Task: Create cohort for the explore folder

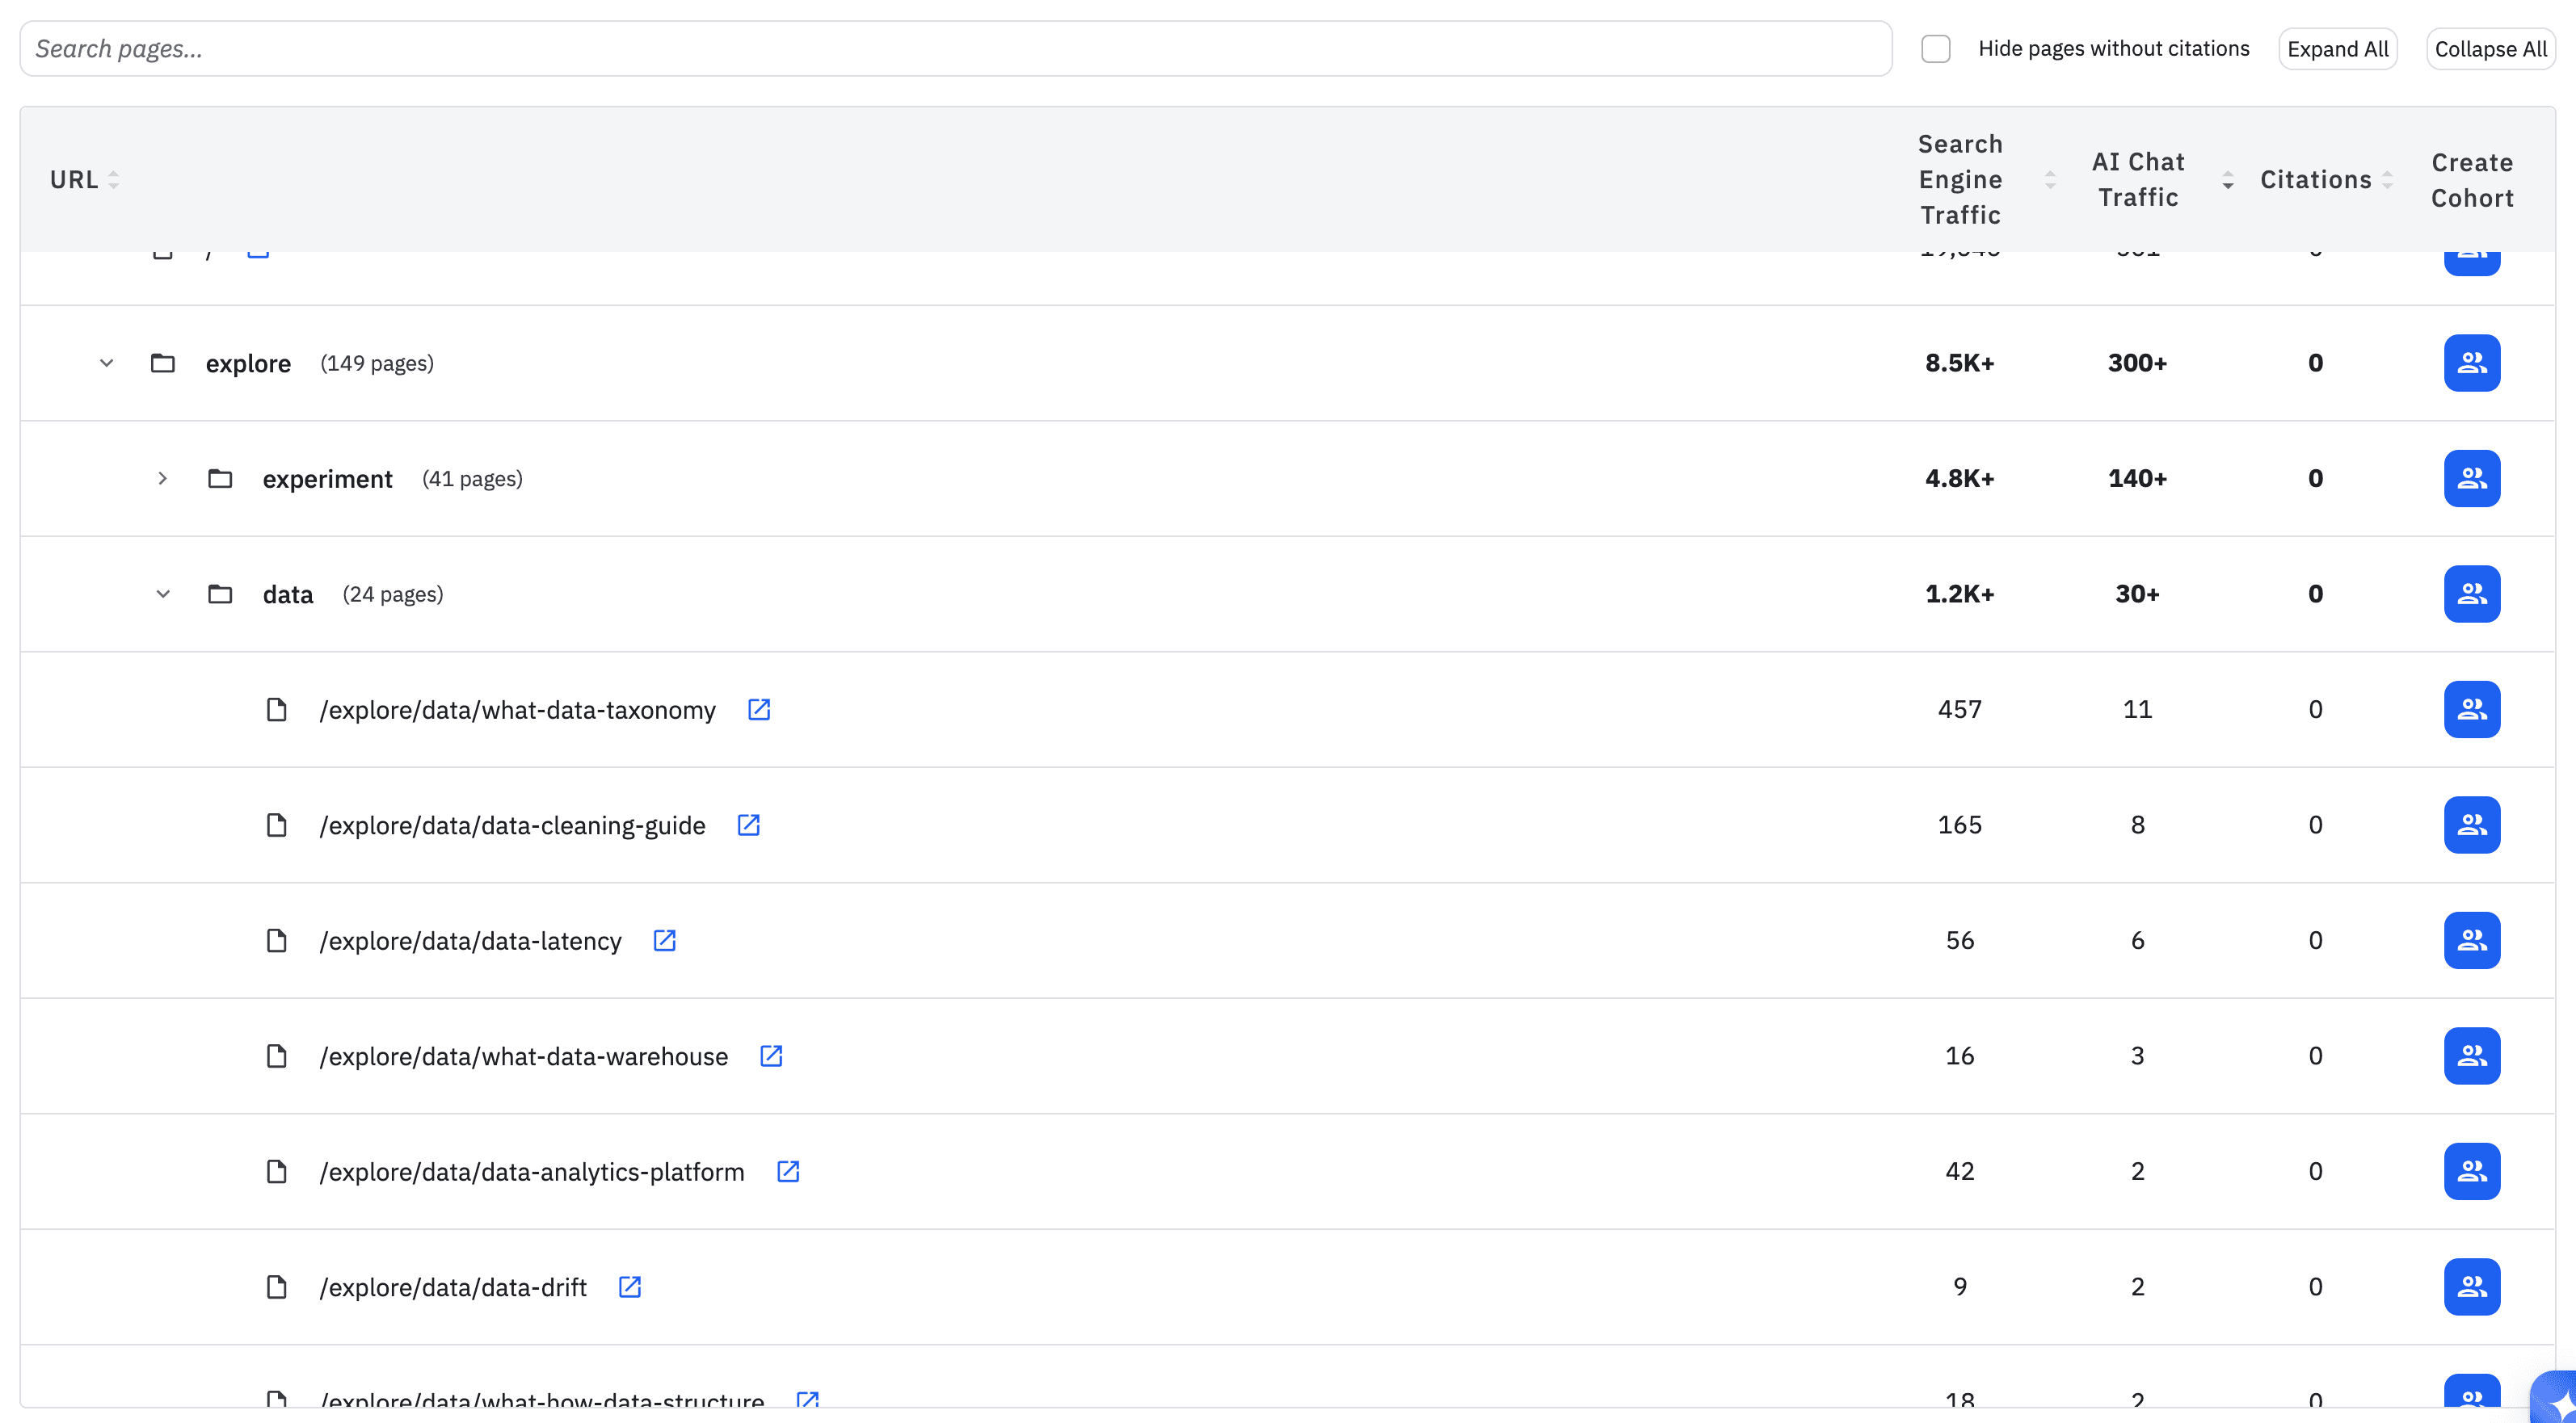Action: pyautogui.click(x=2471, y=363)
